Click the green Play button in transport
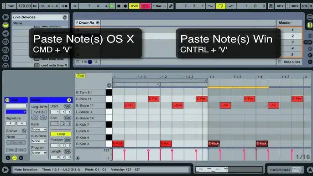The height and width of the screenshot is (176, 313). pos(112,6)
